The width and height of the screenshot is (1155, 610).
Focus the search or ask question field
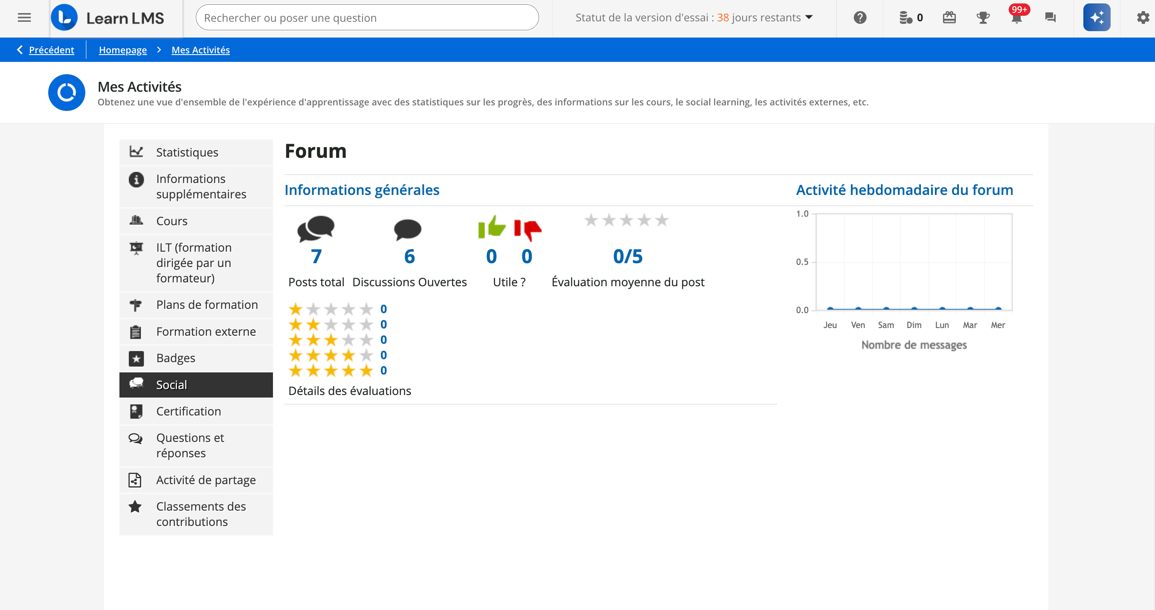click(x=367, y=17)
